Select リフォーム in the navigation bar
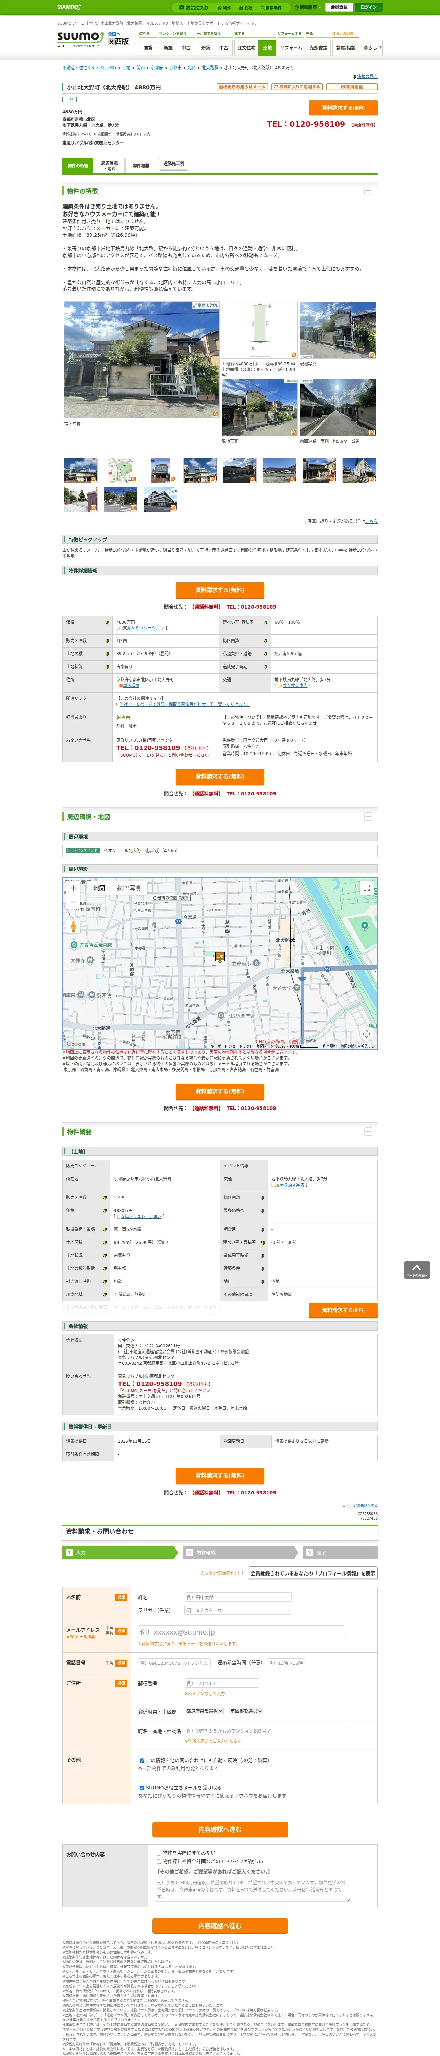 291,48
